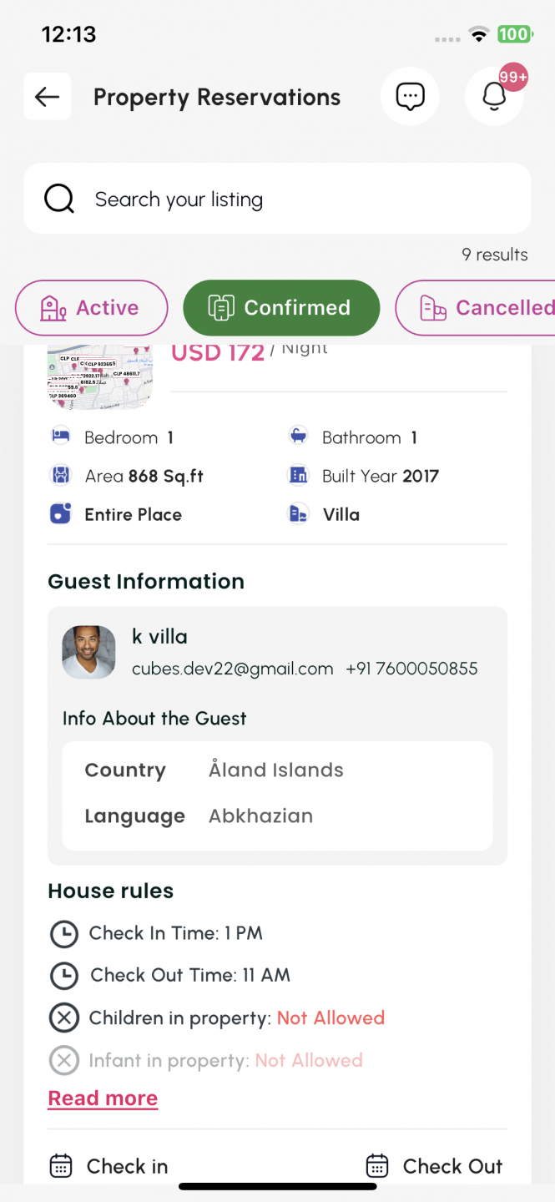The height and width of the screenshot is (1202, 555).
Task: Focus the Search your listing field
Action: pyautogui.click(x=277, y=199)
